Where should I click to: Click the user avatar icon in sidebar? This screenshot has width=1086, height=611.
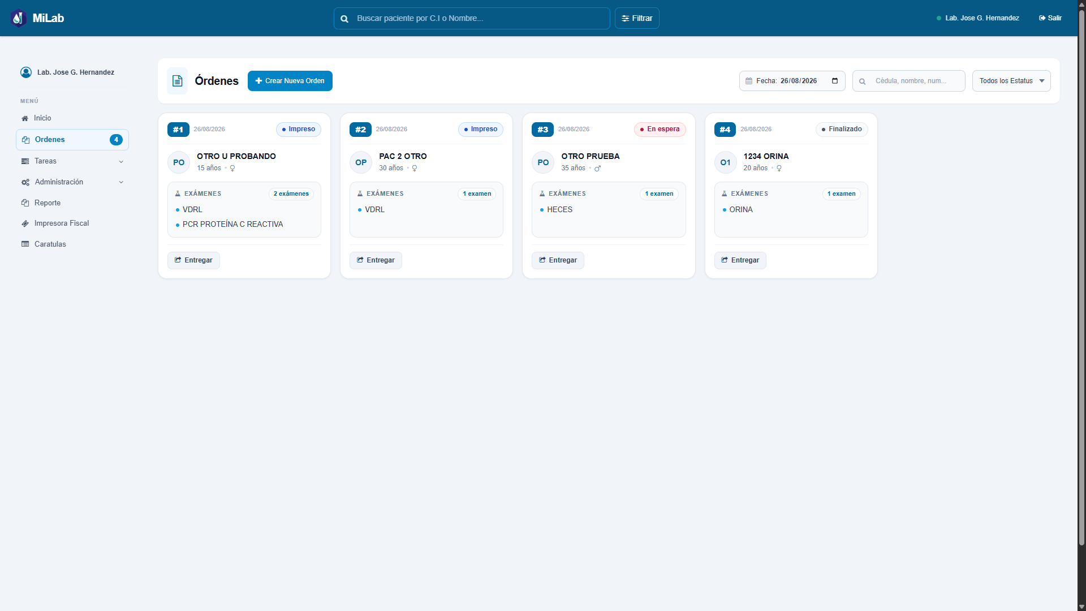[26, 72]
